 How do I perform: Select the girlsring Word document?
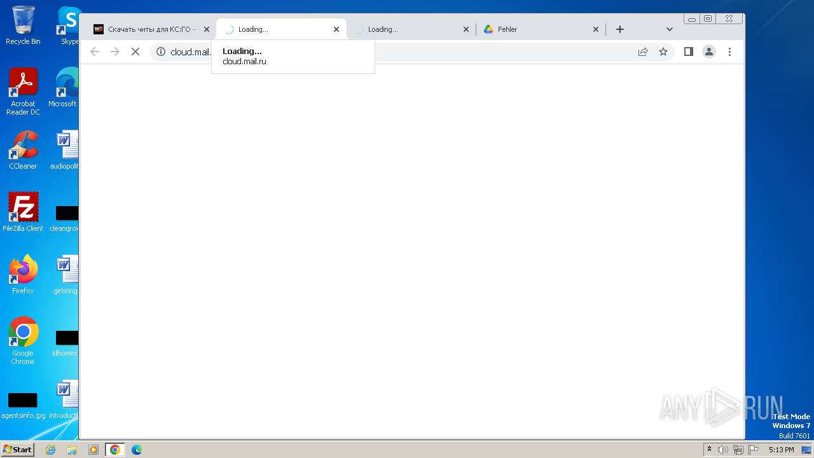[66, 275]
